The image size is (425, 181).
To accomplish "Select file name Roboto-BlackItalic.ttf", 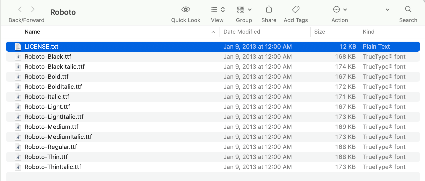I will point(55,67).
